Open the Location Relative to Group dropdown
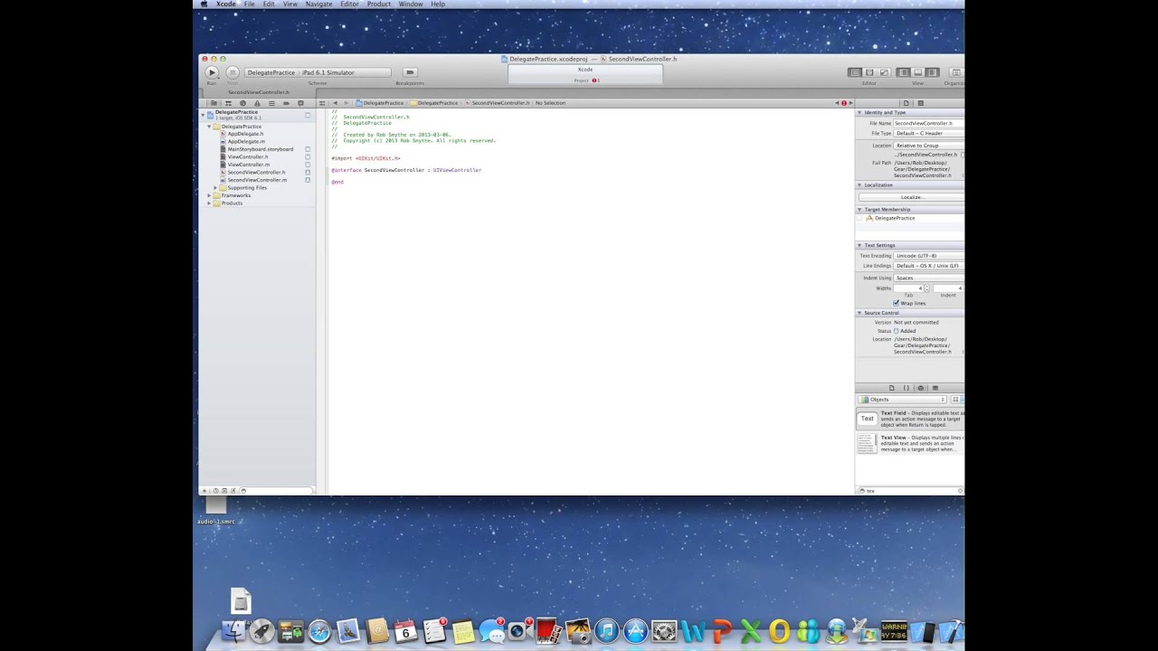 tap(929, 146)
